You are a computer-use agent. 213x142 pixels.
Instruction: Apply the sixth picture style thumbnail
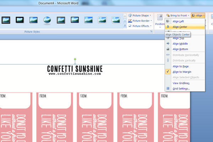(75, 20)
